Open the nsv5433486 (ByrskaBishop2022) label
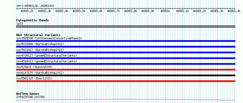The width and height of the screenshot is (243, 103). tap(40, 44)
